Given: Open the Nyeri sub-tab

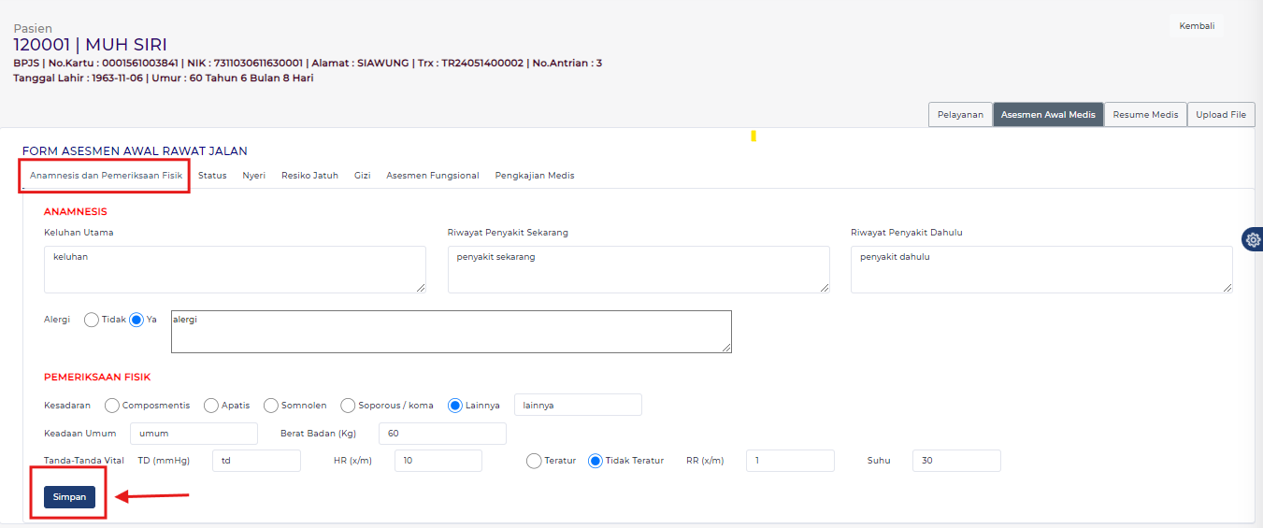Looking at the screenshot, I should pos(253,176).
